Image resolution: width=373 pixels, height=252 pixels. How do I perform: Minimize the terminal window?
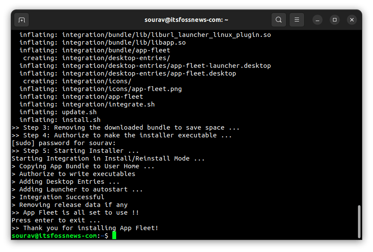point(318,20)
